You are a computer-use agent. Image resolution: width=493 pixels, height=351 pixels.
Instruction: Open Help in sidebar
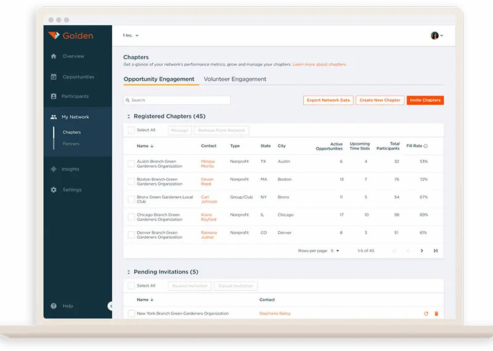[68, 306]
